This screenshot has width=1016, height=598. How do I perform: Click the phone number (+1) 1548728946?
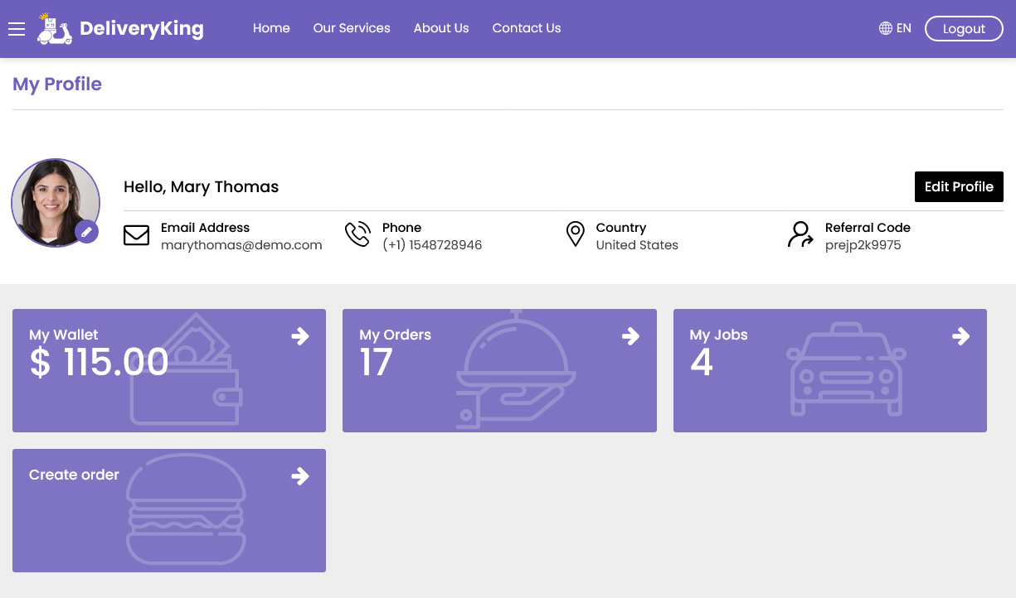[x=432, y=245]
